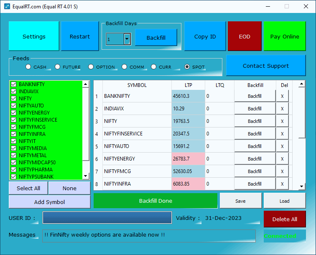This screenshot has height=255, width=316.
Task: Click the USER ID field
Action: coord(107,217)
